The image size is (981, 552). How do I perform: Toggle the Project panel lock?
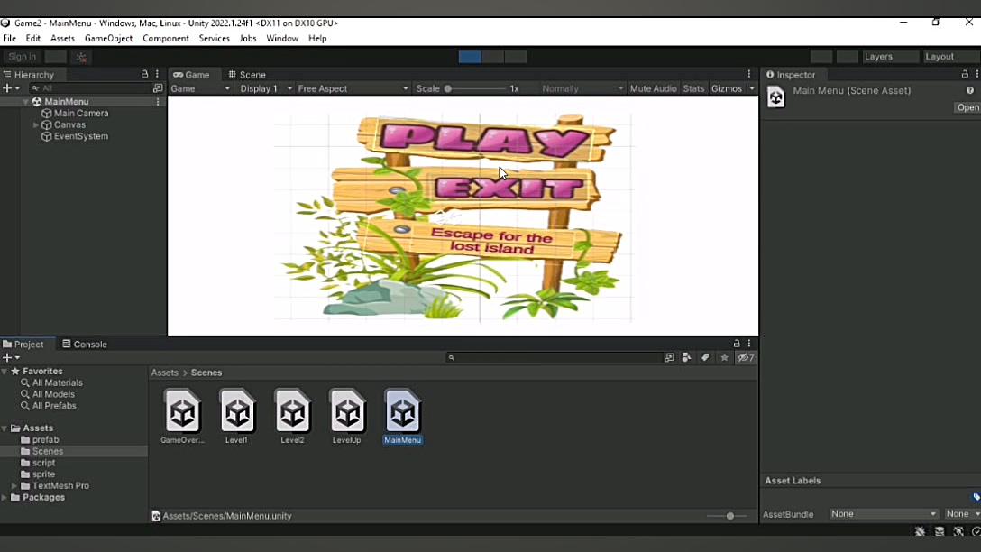pyautogui.click(x=737, y=344)
